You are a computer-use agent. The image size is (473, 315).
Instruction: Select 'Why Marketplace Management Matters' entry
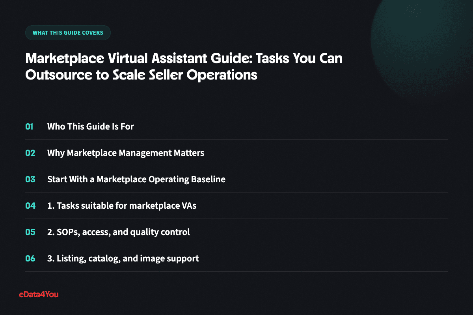[126, 153]
